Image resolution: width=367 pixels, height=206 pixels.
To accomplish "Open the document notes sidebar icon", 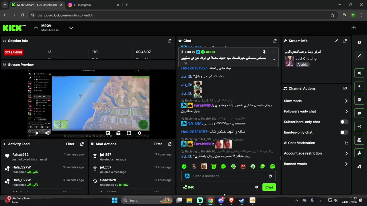I will [359, 100].
